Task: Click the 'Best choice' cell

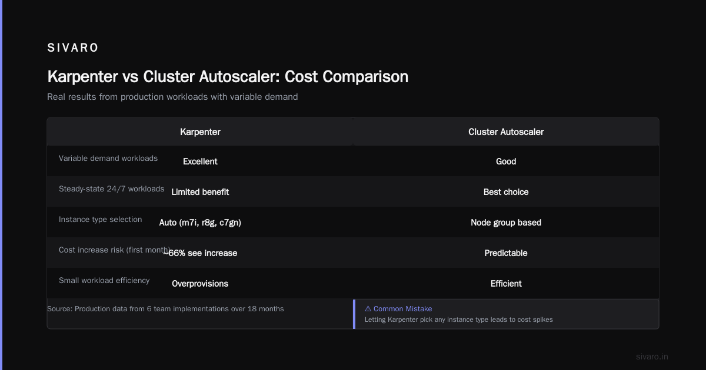Action: tap(506, 192)
